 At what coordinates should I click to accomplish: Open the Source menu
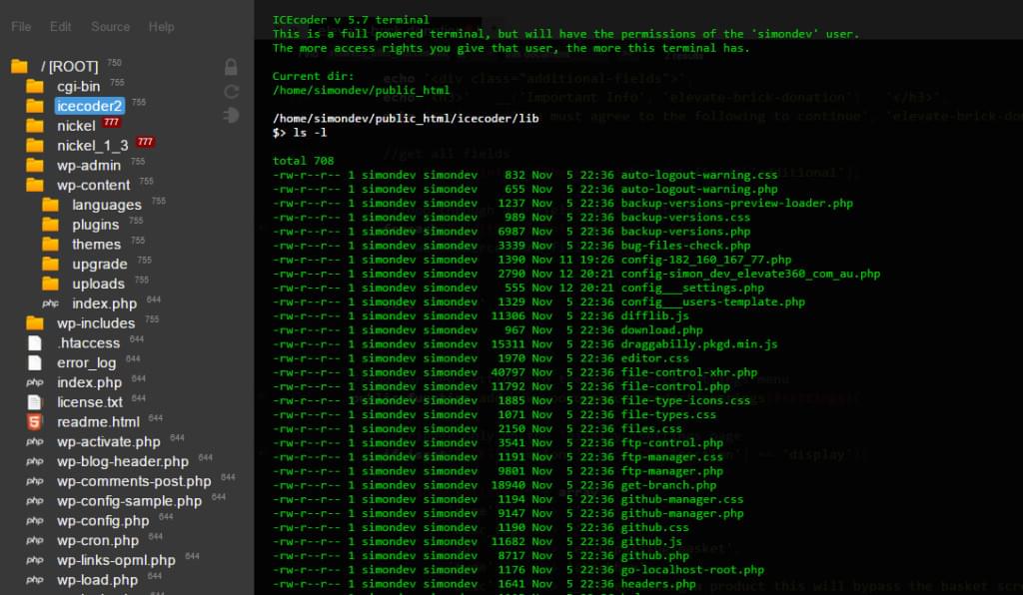point(110,26)
